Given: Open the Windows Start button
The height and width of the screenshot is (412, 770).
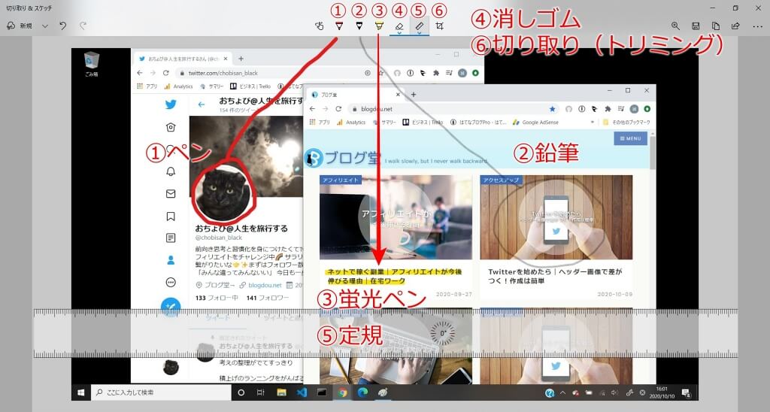Looking at the screenshot, I should click(81, 392).
